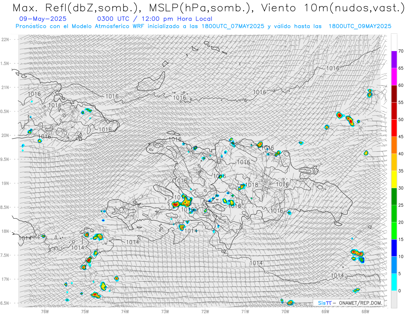
Task: Click the '7.5N' latitude axis label
Action: pyautogui.click(x=5, y=255)
